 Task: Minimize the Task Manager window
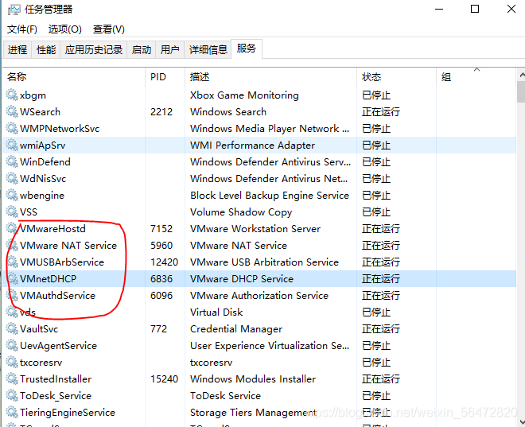click(x=439, y=9)
